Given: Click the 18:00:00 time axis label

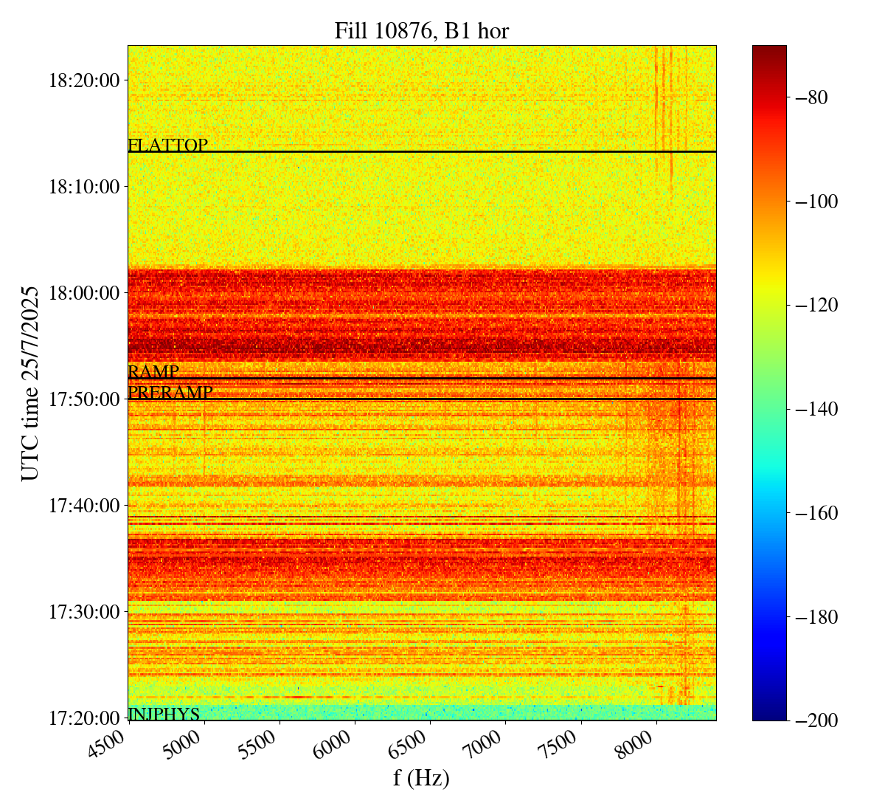Looking at the screenshot, I should tap(83, 293).
